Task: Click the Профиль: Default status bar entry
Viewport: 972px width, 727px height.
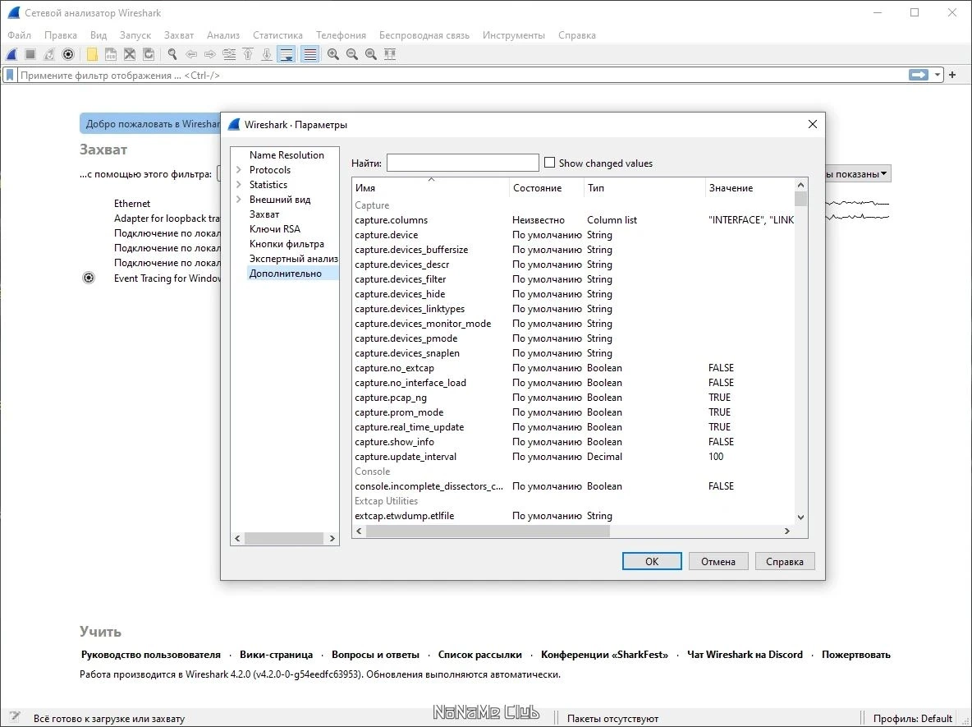Action: (913, 718)
